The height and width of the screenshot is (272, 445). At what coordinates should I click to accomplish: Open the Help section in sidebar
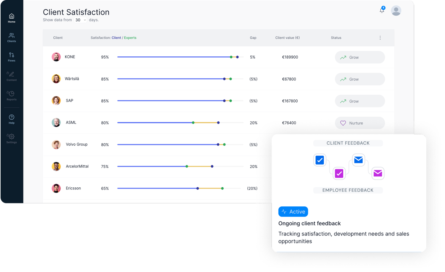12,119
